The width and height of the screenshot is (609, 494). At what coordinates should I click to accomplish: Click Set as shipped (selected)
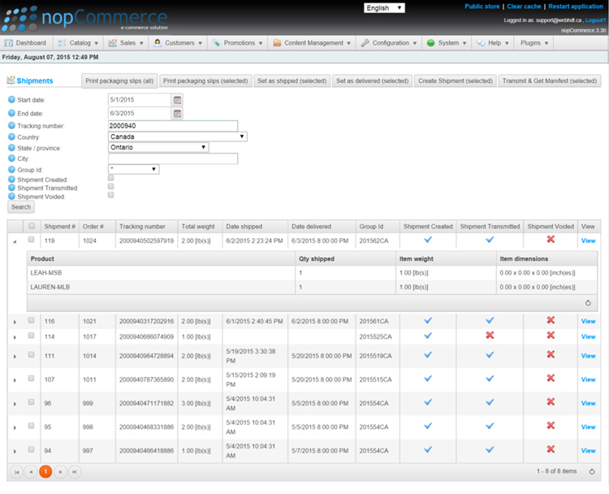(x=292, y=80)
